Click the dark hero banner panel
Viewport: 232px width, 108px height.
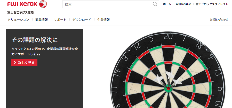[x=44, y=68]
